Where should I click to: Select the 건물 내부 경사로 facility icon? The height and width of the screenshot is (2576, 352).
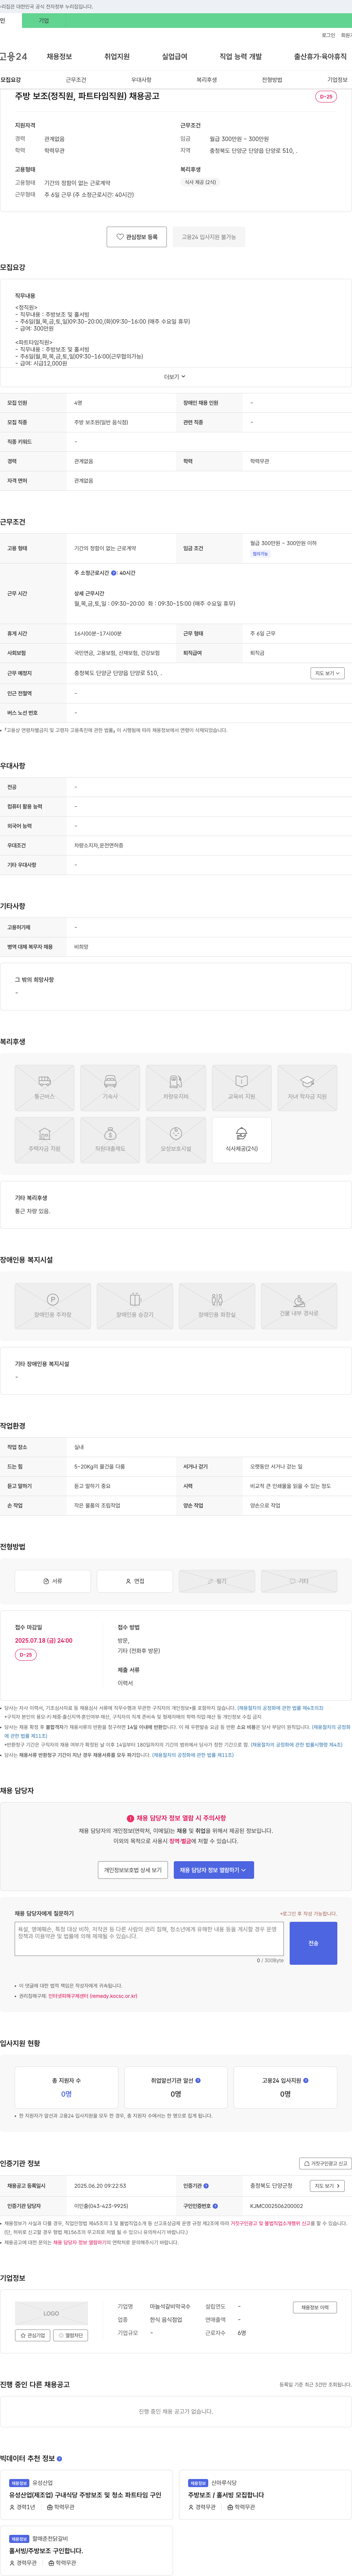299,1306
